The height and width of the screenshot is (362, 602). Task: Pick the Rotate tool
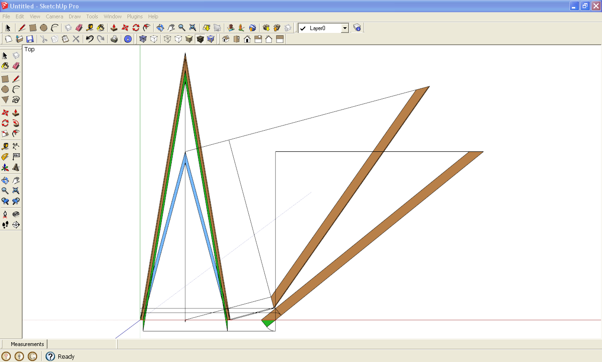(5, 123)
